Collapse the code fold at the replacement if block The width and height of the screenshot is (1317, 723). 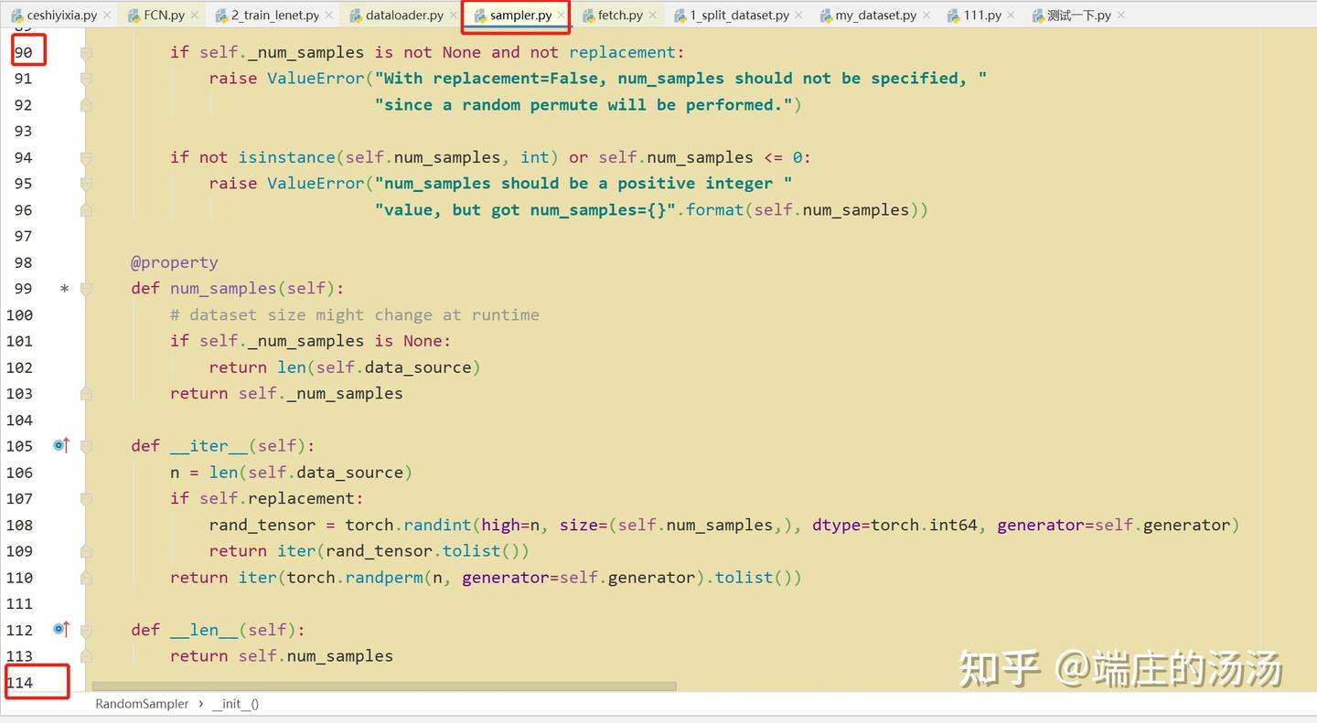click(86, 499)
